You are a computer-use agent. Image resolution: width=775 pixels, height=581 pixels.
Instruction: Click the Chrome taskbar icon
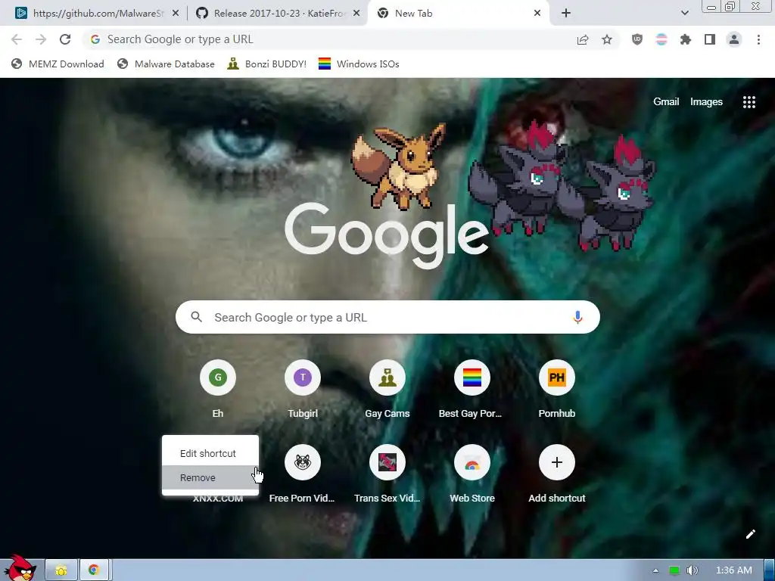coord(94,570)
